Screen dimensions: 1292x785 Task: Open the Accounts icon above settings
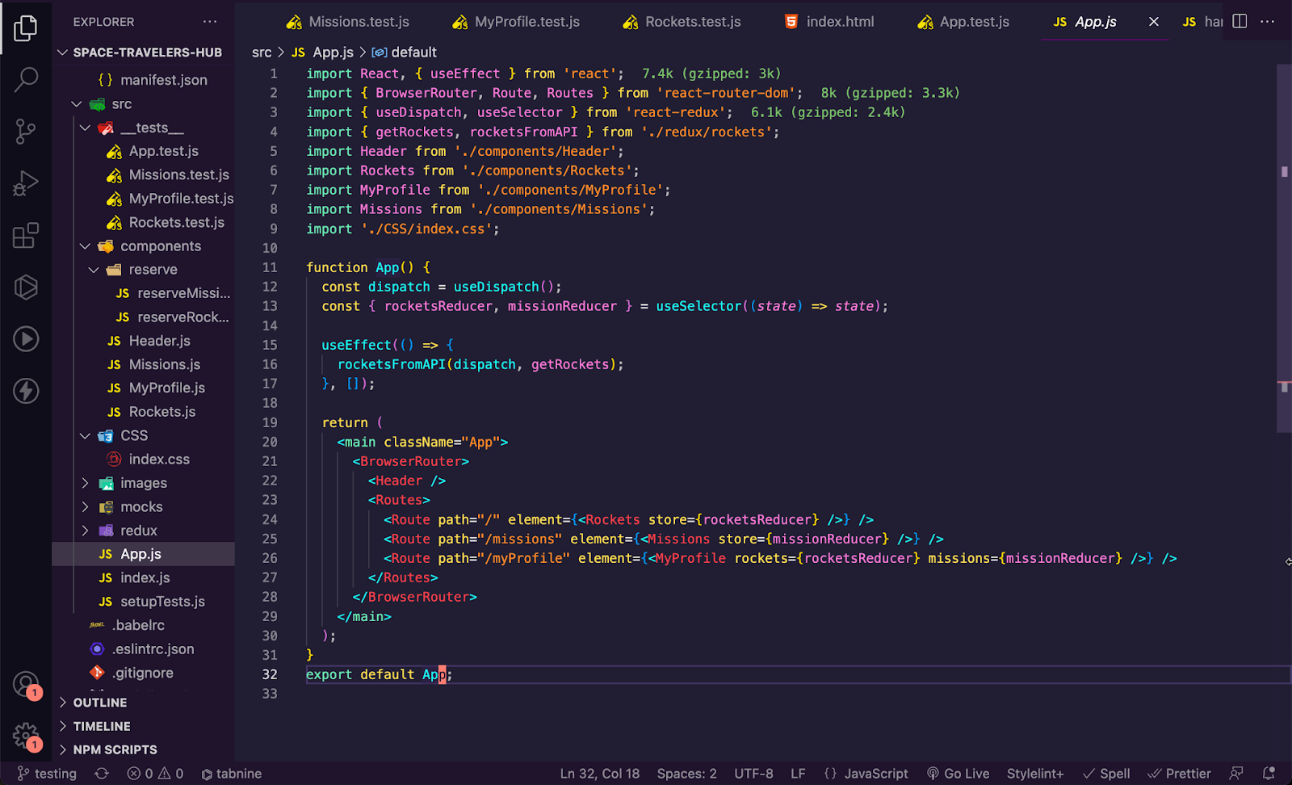pos(26,683)
